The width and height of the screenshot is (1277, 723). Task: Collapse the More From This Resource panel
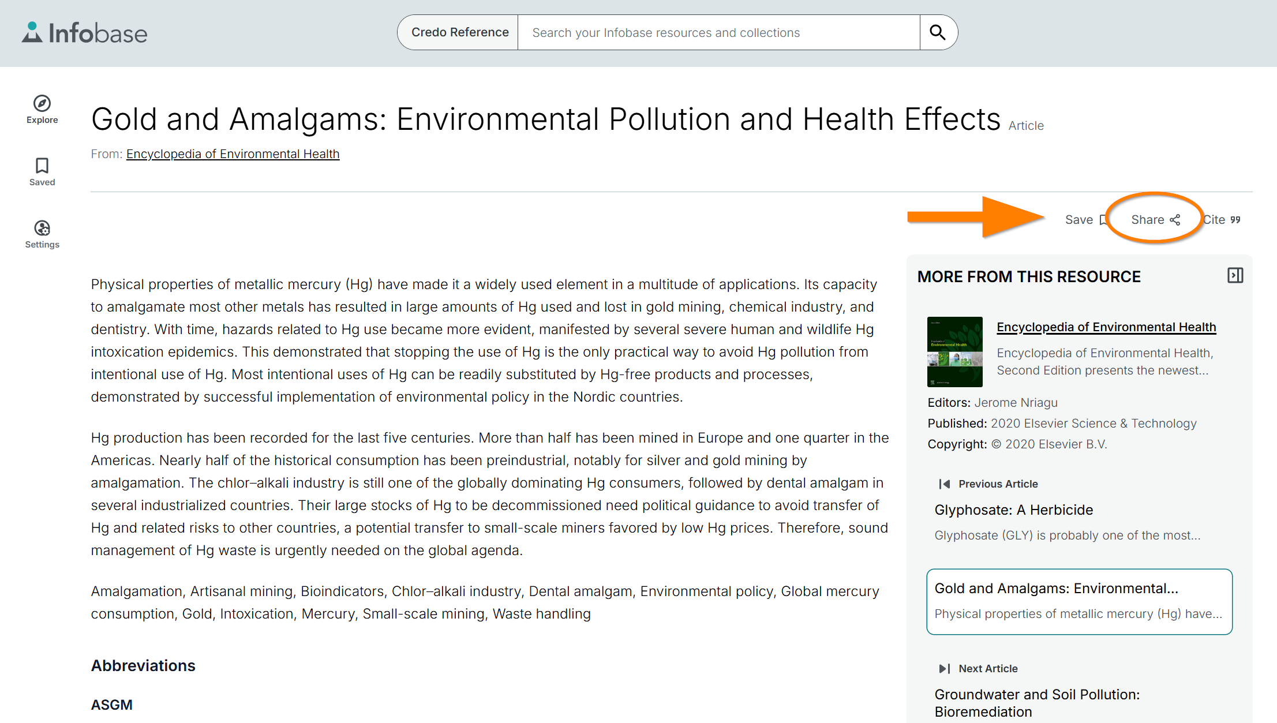point(1235,275)
